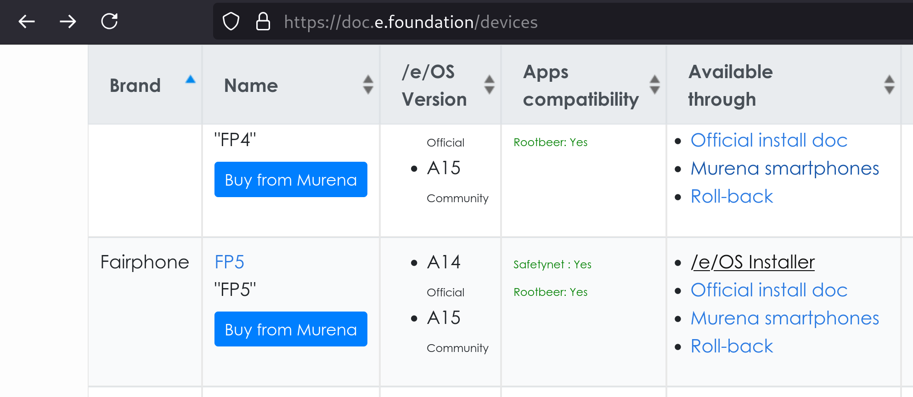Sort table by Brand column arrow
Screen dimensions: 913x397
(x=190, y=79)
